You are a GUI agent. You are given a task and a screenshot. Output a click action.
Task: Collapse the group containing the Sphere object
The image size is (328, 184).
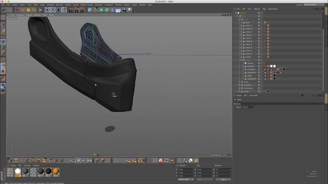pos(241,60)
